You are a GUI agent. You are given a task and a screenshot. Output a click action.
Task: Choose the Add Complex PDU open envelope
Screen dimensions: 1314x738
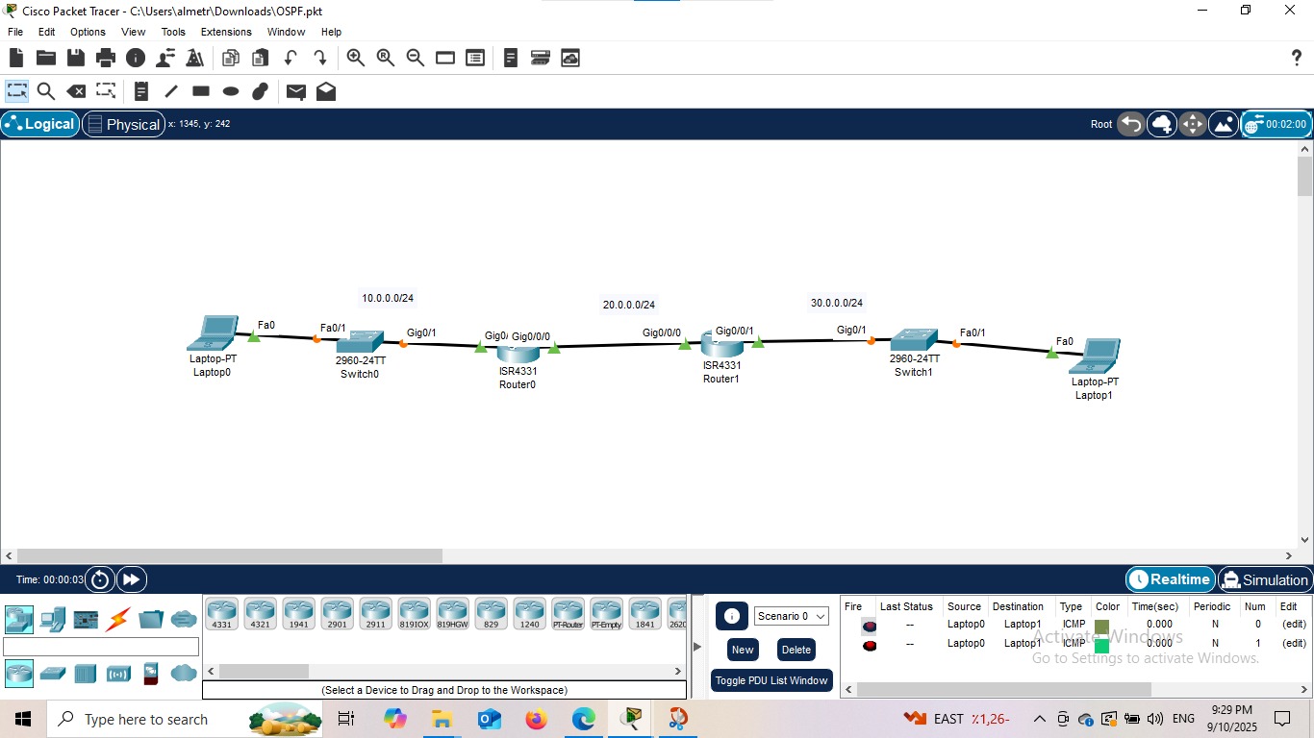click(326, 91)
